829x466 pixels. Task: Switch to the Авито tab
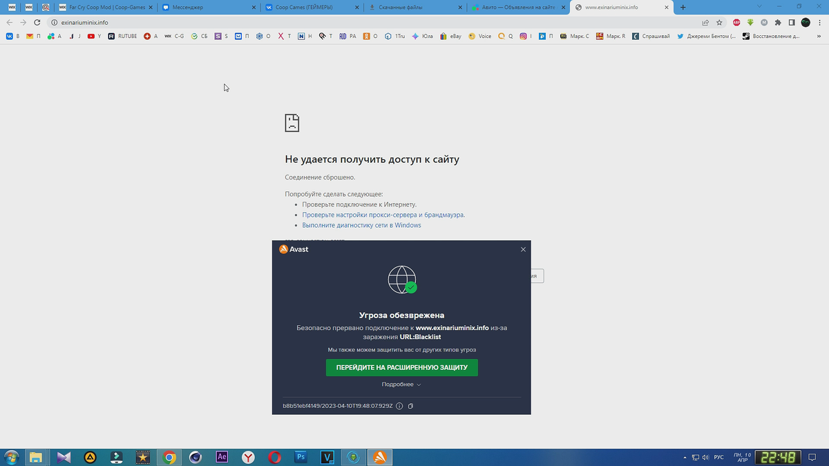pos(517,7)
